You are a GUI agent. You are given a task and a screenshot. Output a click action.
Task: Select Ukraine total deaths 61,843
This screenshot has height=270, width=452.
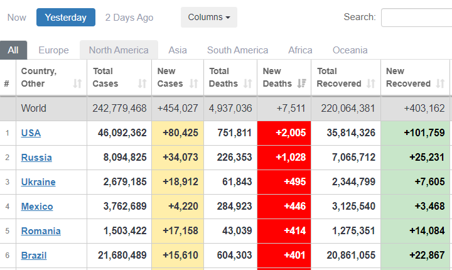coord(237,182)
